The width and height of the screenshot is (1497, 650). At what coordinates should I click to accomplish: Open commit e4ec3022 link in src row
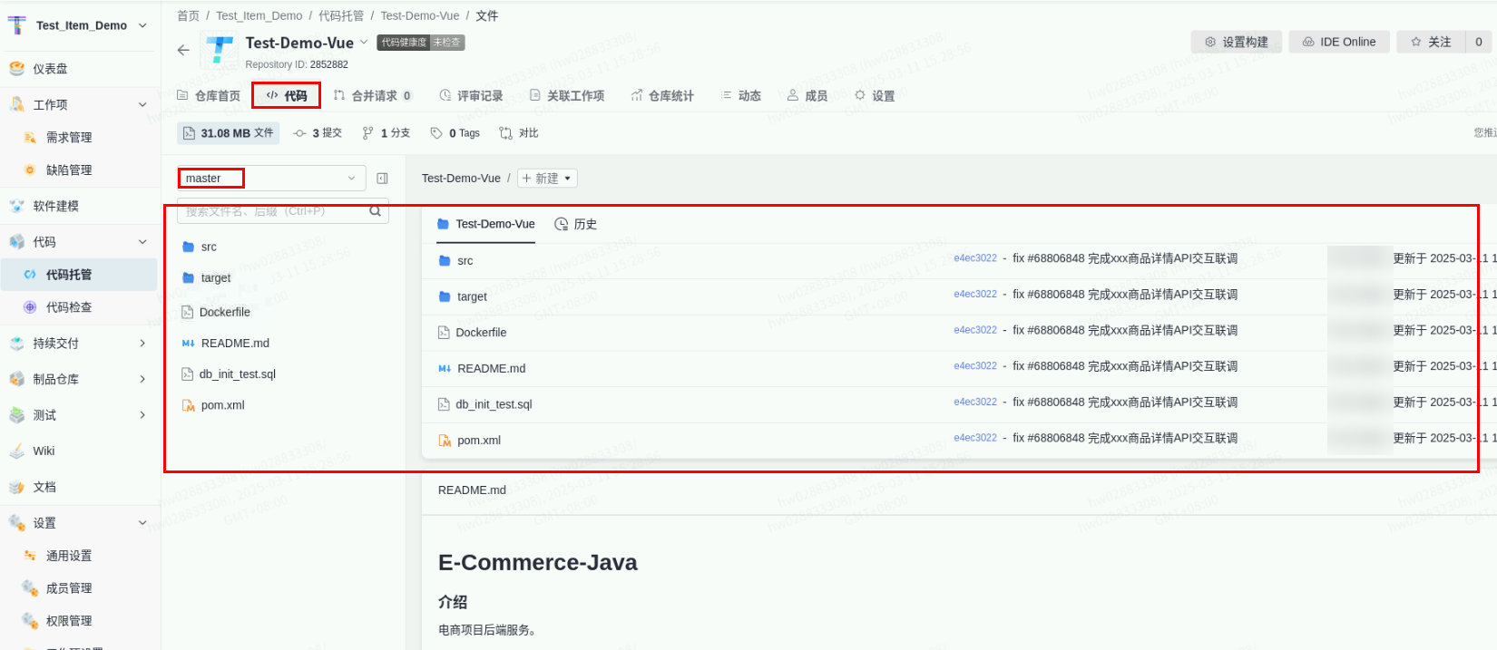(x=975, y=258)
